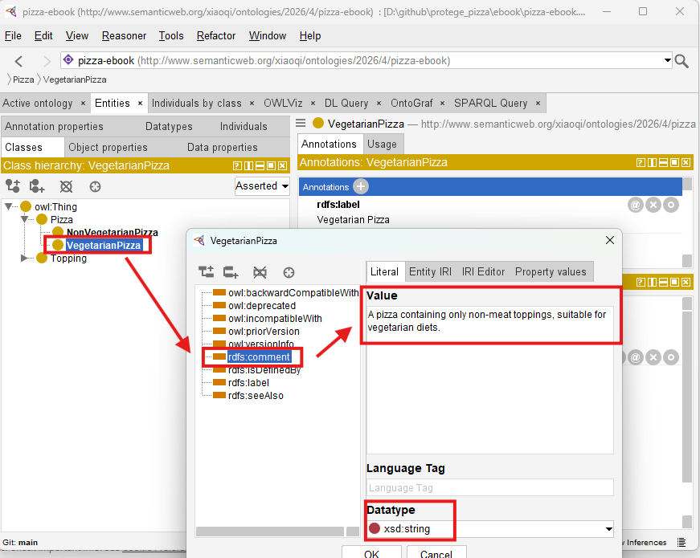Click the add sub property icon in dialog
Viewport: 700px width, 558px height.
point(207,272)
